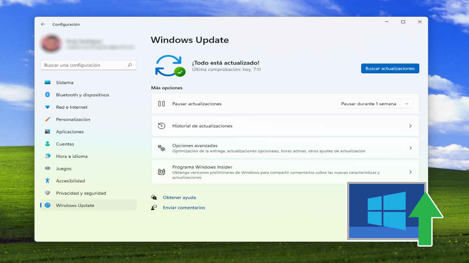The image size is (469, 263).
Task: Click the Enviar comentarios link
Action: pos(184,208)
